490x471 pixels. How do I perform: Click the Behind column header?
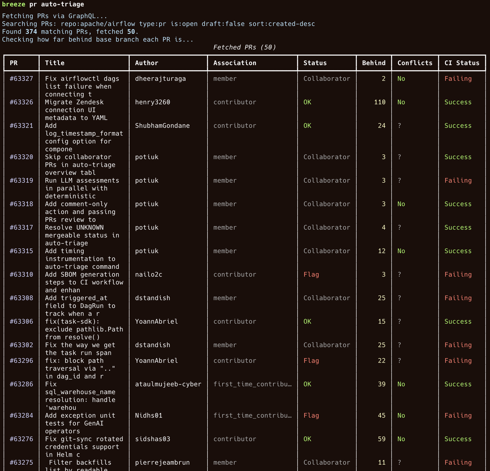click(x=374, y=63)
